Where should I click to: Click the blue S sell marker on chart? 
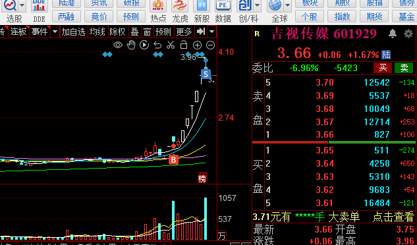tap(206, 74)
